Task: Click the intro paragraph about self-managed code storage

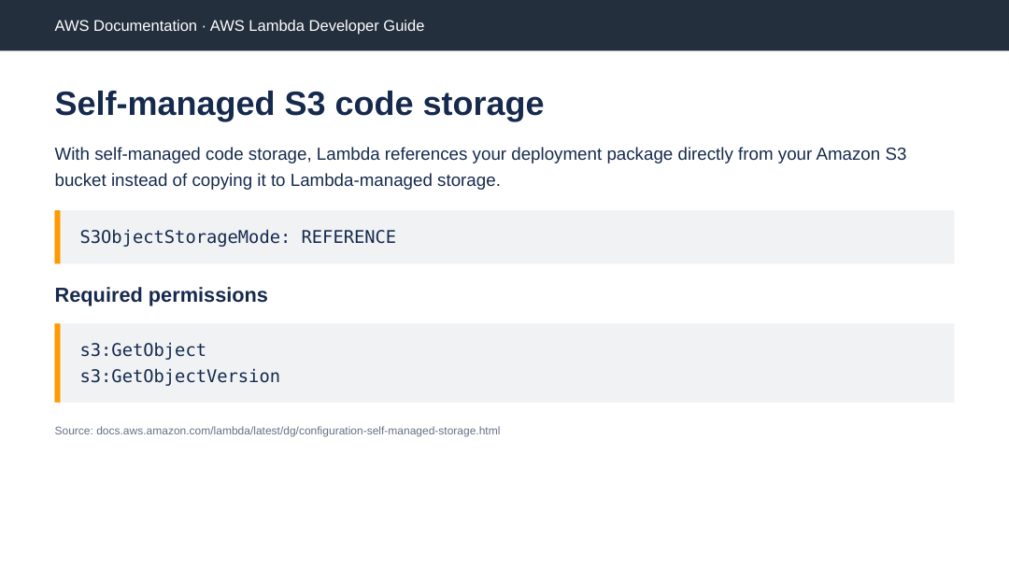Action: point(481,167)
